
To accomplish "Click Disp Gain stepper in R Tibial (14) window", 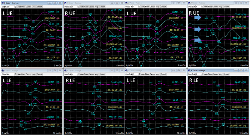I will pos(202,74).
